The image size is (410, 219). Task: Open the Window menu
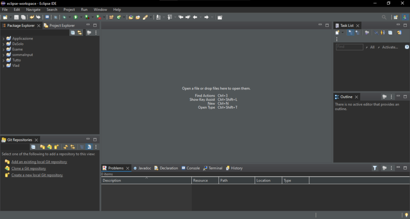pyautogui.click(x=100, y=10)
